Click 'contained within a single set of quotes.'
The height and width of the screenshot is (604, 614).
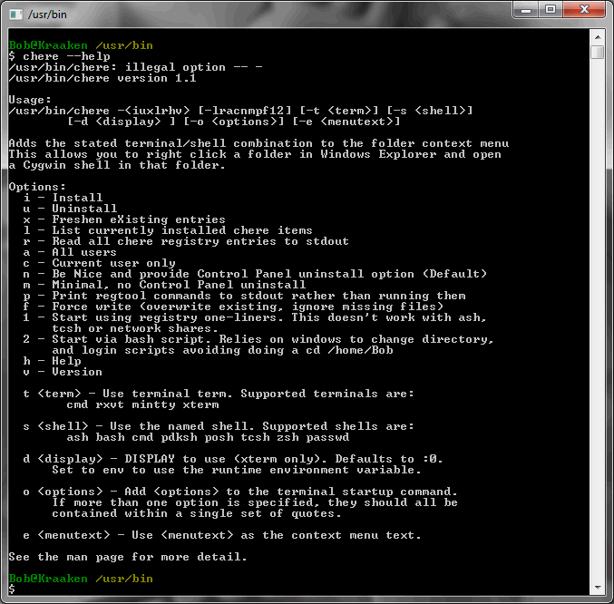[197, 513]
